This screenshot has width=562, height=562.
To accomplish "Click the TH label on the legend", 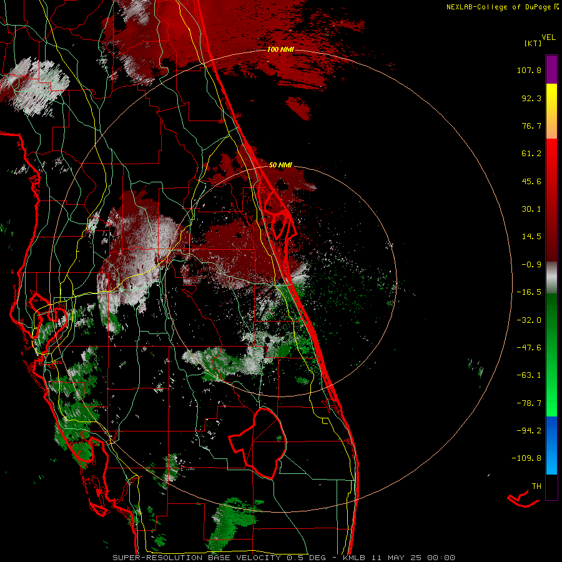I will (x=536, y=486).
